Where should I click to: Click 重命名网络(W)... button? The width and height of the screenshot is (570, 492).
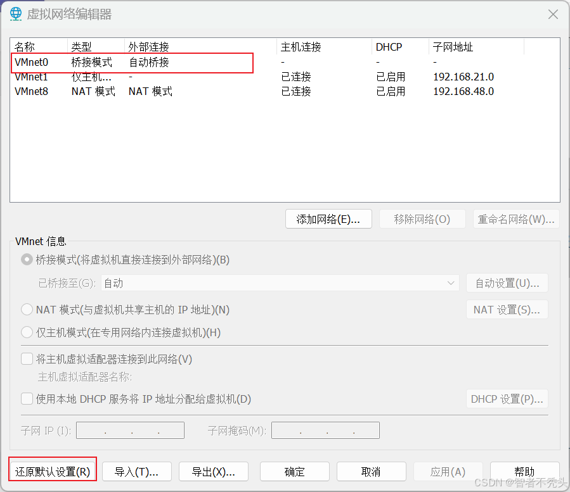tap(516, 219)
